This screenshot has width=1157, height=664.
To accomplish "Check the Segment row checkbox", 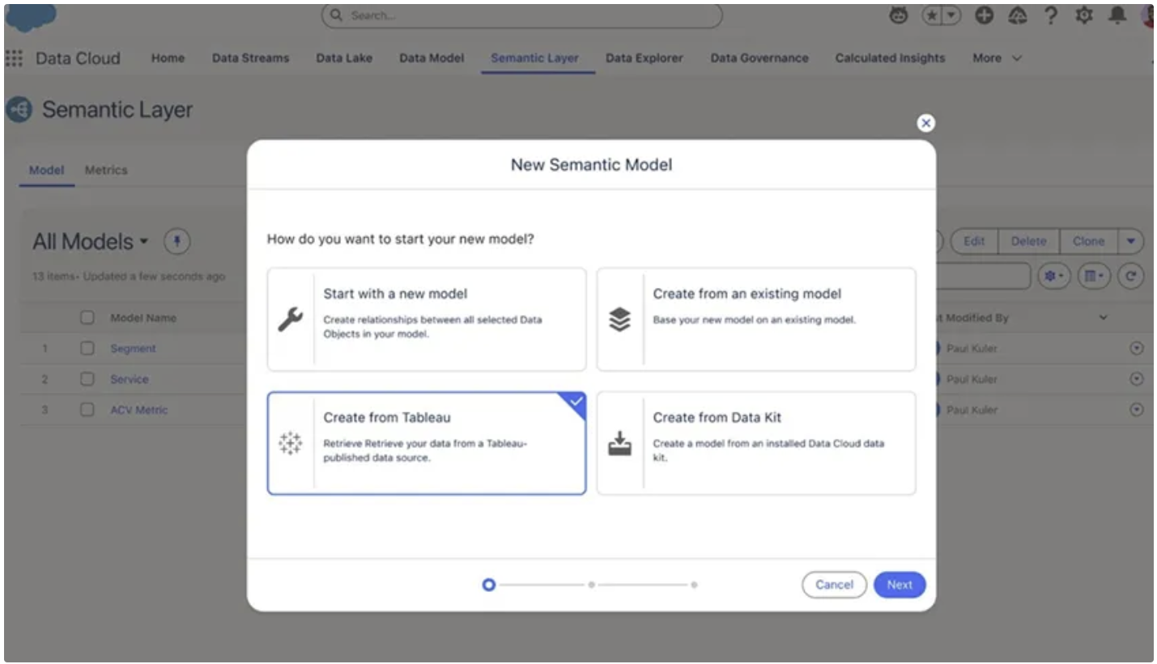I will (x=87, y=349).
